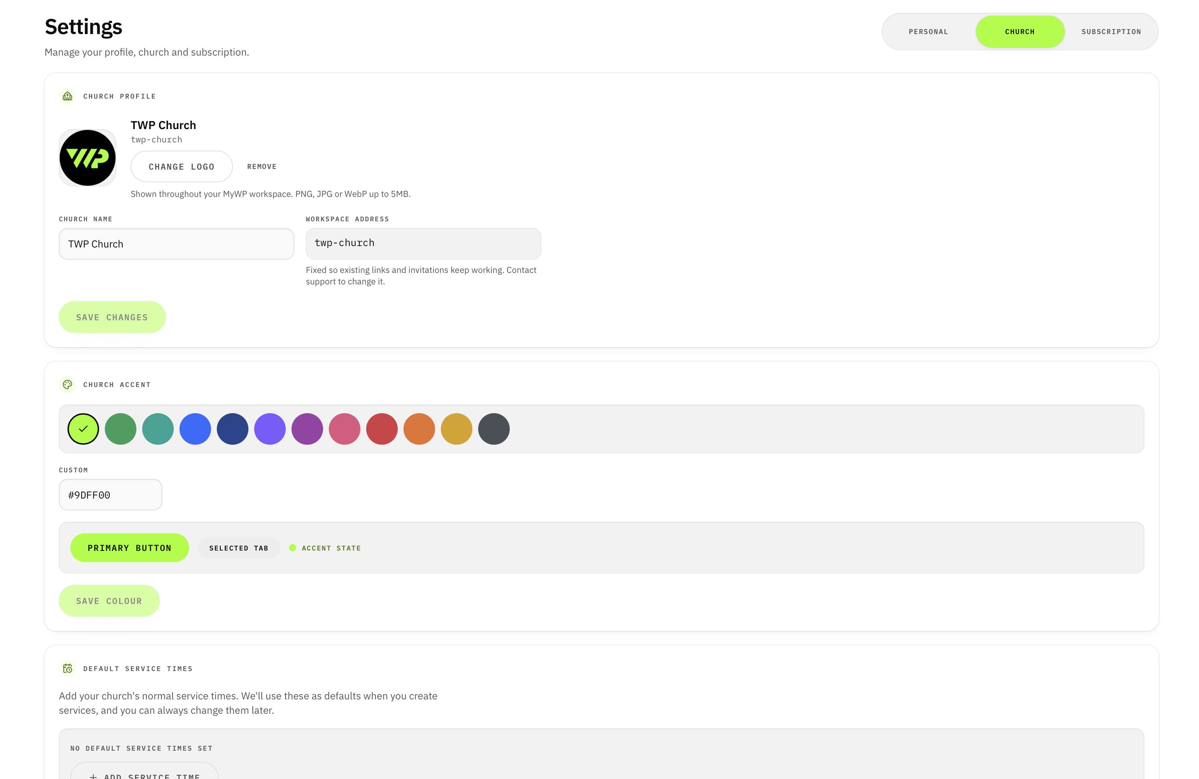Choose the pink accent swatch
The height and width of the screenshot is (779, 1199).
[x=344, y=429]
